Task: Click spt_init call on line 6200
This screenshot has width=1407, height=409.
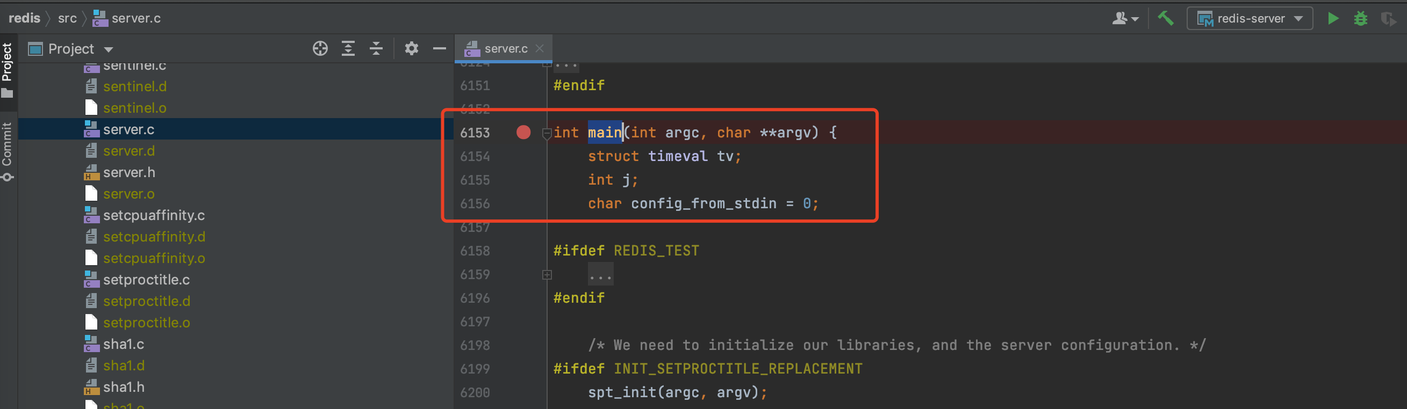Action: click(622, 393)
